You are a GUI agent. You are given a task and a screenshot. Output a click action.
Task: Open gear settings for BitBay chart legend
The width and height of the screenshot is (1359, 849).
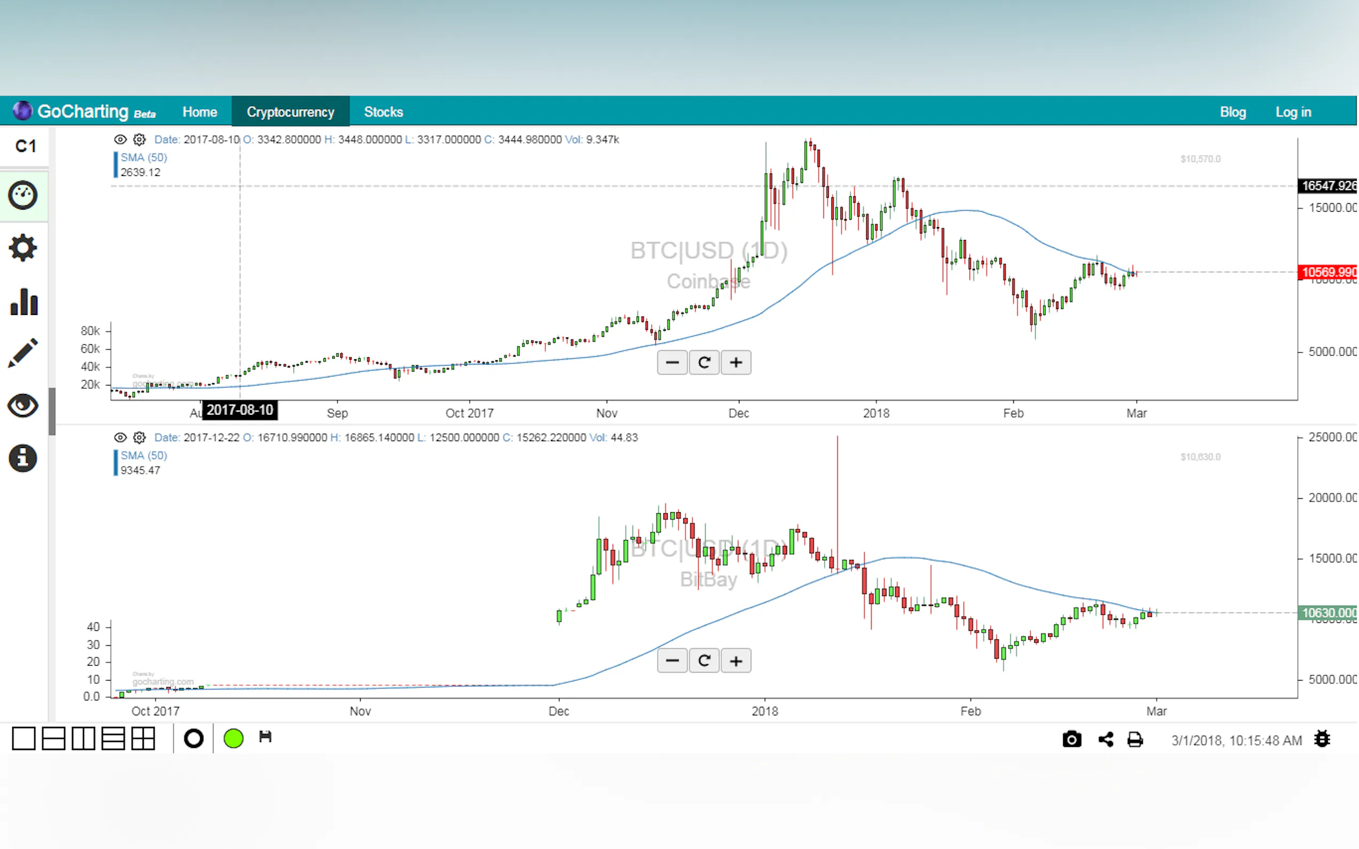tap(139, 437)
